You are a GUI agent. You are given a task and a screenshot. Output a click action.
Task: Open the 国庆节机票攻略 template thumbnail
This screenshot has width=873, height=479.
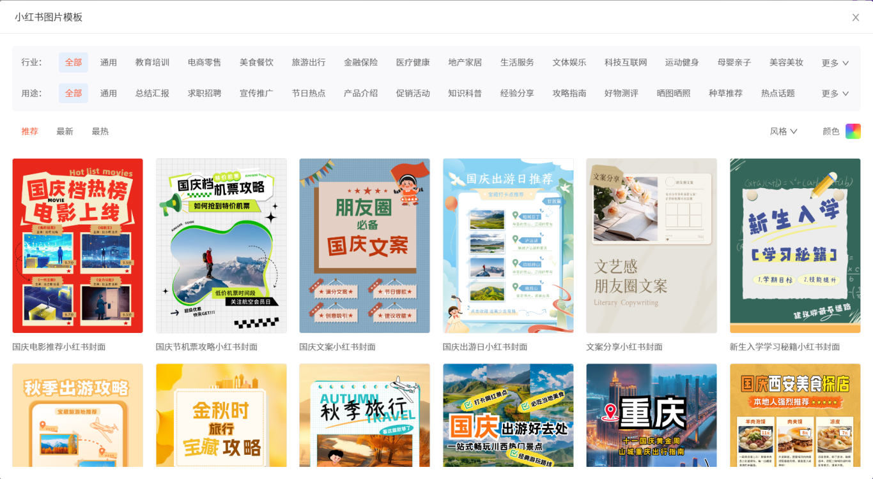click(221, 246)
